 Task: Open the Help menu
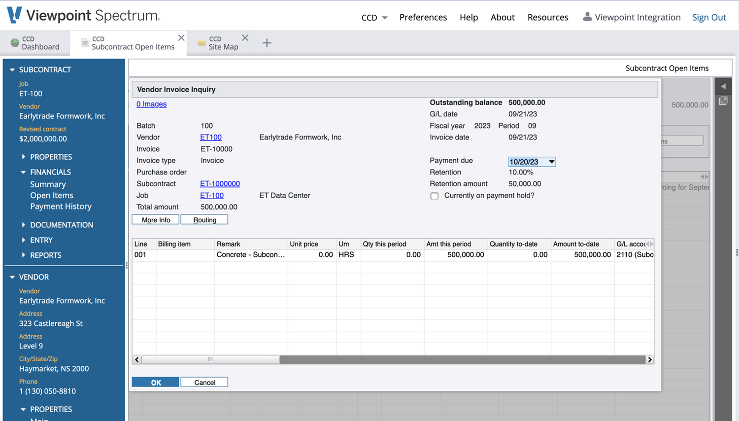coord(469,17)
